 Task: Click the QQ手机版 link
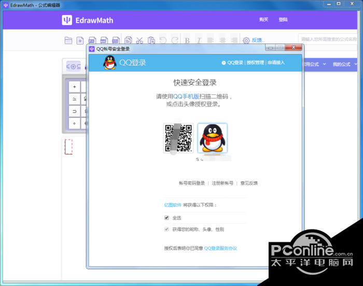(x=186, y=96)
